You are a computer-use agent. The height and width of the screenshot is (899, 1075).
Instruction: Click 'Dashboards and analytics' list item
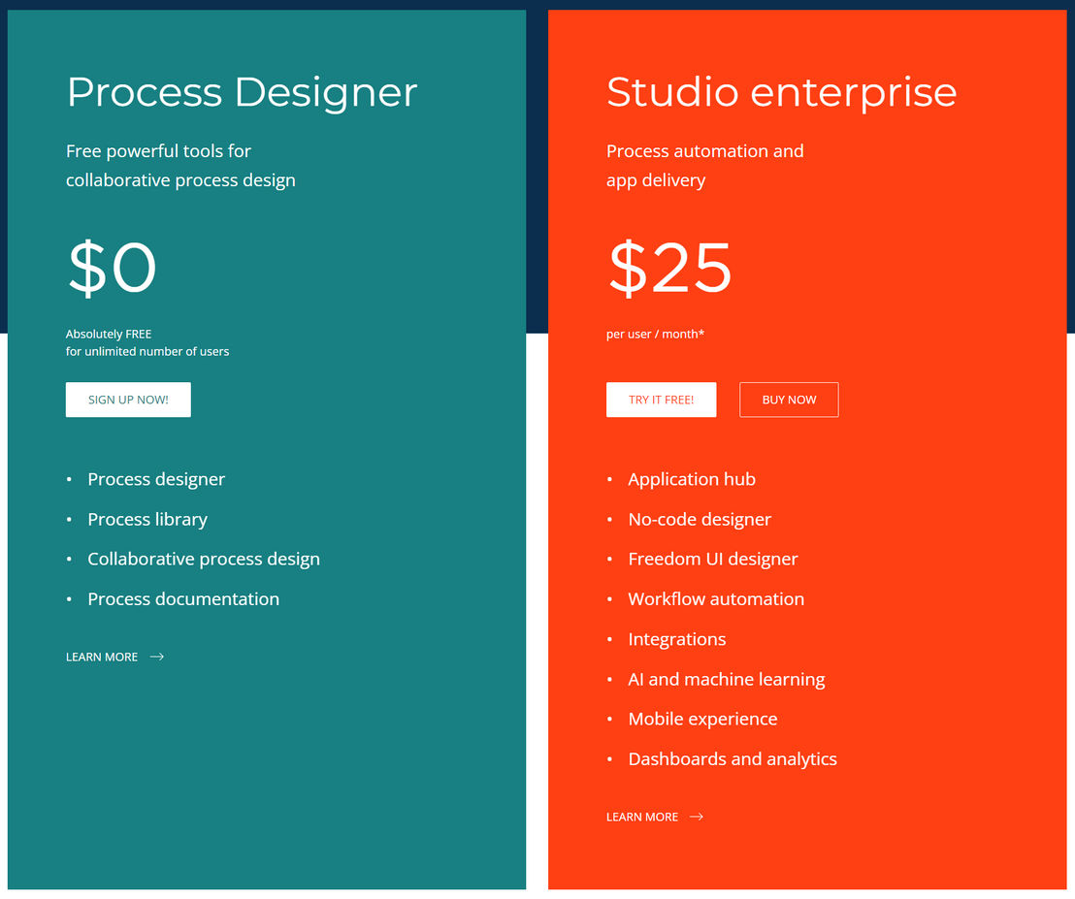733,759
